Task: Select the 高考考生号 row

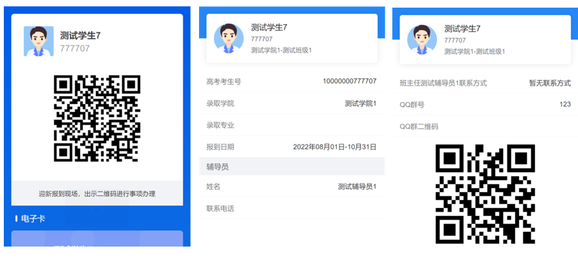Action: point(292,82)
